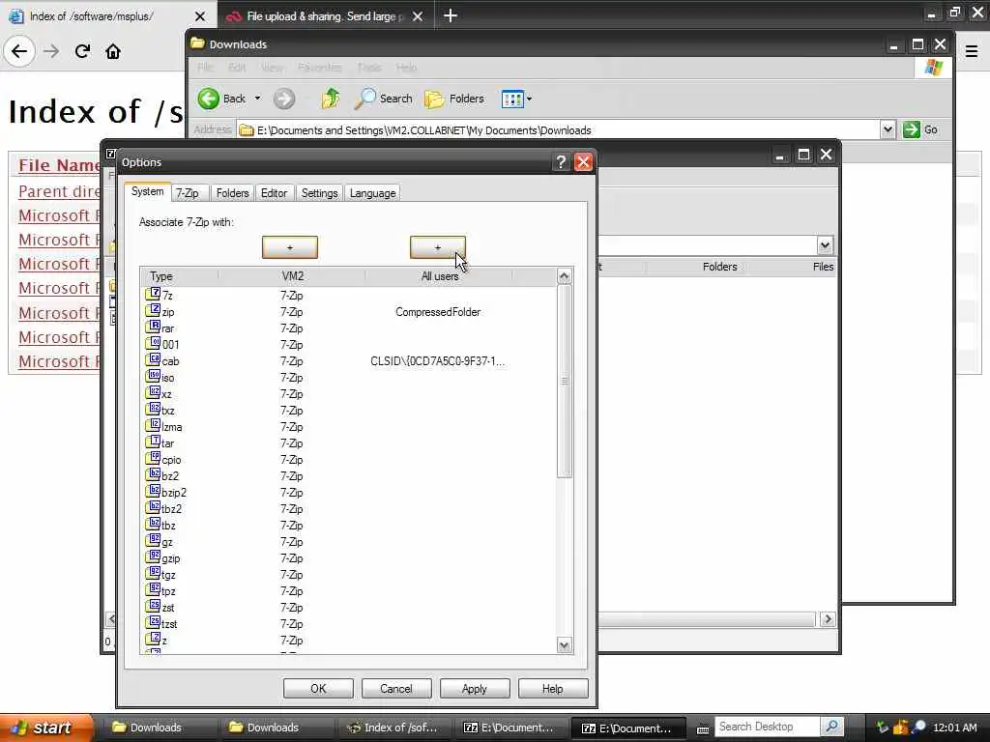Screen dimensions: 990x742
Task: Click the File Name column link
Action: pos(59,165)
